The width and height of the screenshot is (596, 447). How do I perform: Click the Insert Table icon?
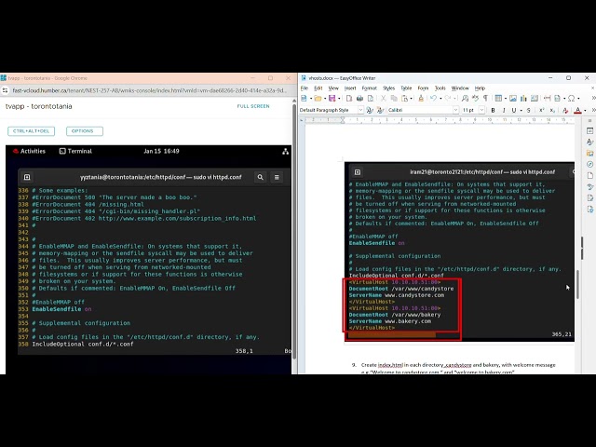(x=498, y=99)
